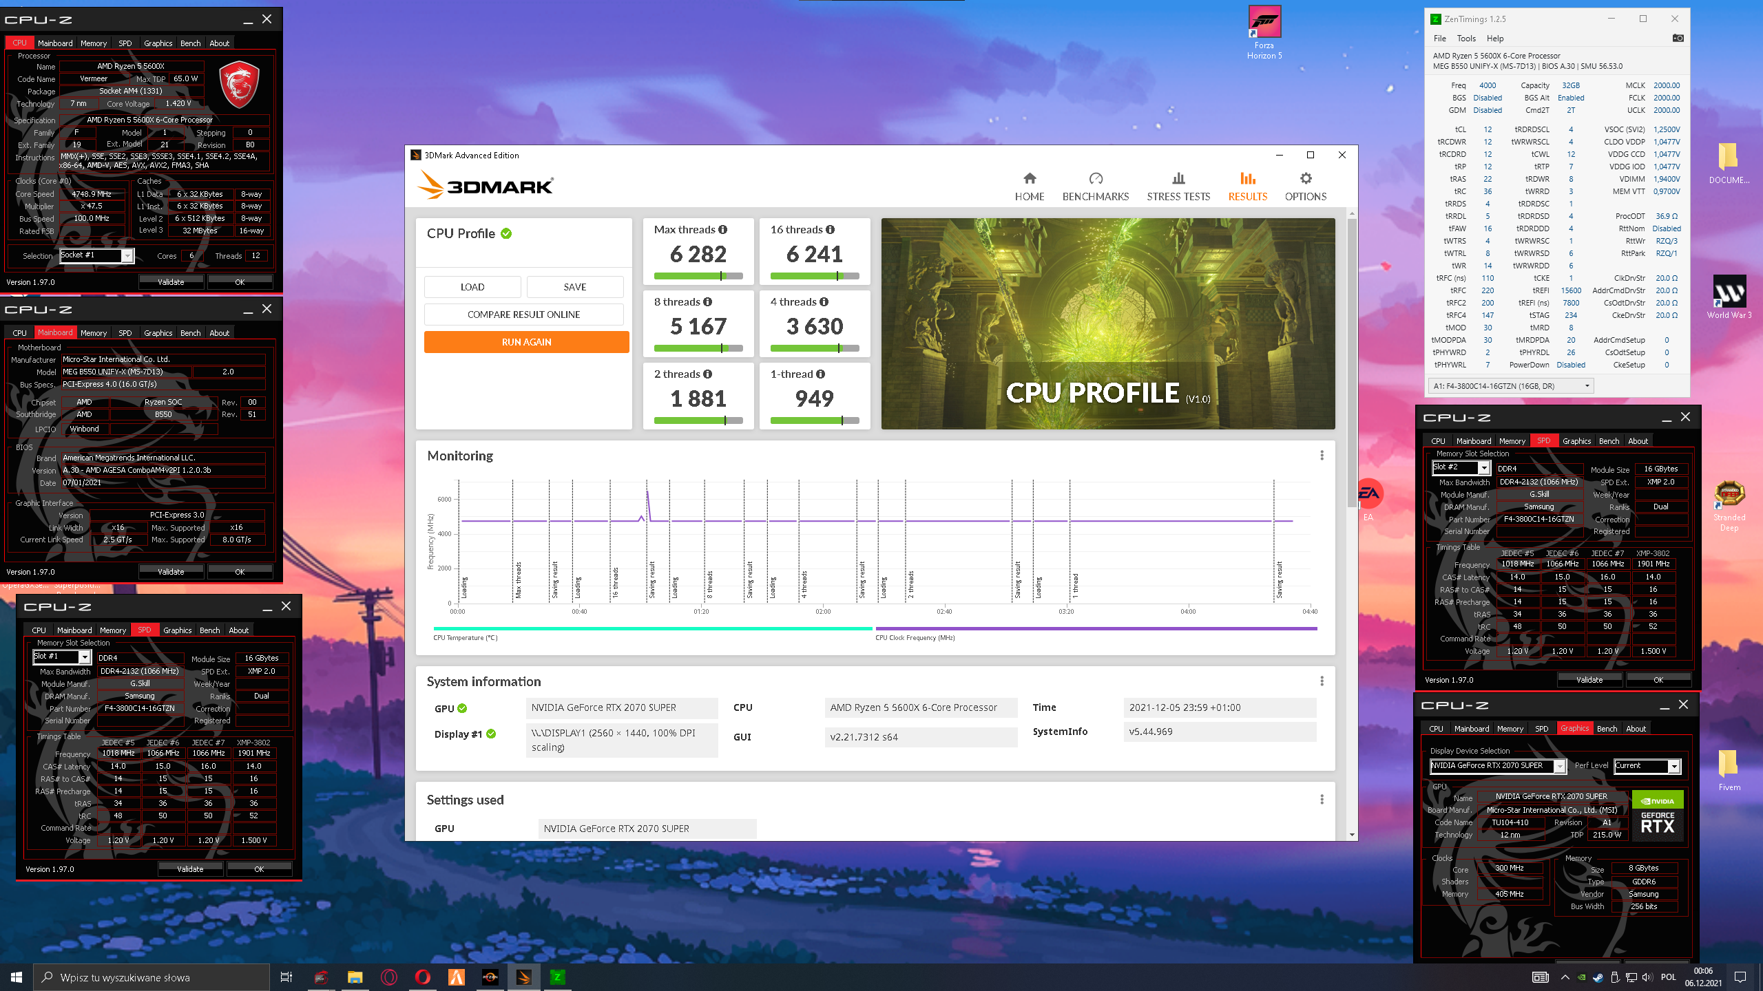Image resolution: width=1763 pixels, height=991 pixels.
Task: Open the Stranded Deep desktop shortcut
Action: pyautogui.click(x=1729, y=506)
